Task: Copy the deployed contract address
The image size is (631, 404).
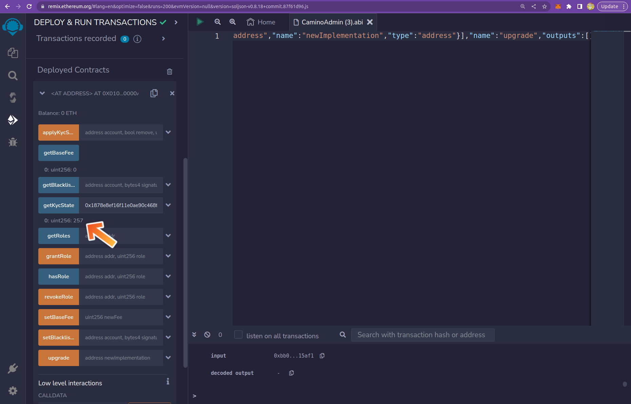Action: point(154,93)
